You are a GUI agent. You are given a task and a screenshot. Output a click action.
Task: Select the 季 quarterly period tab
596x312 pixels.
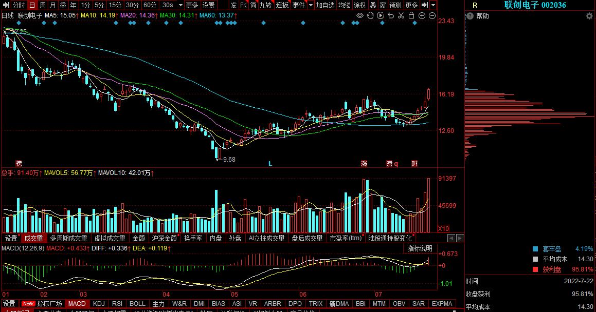coord(63,5)
